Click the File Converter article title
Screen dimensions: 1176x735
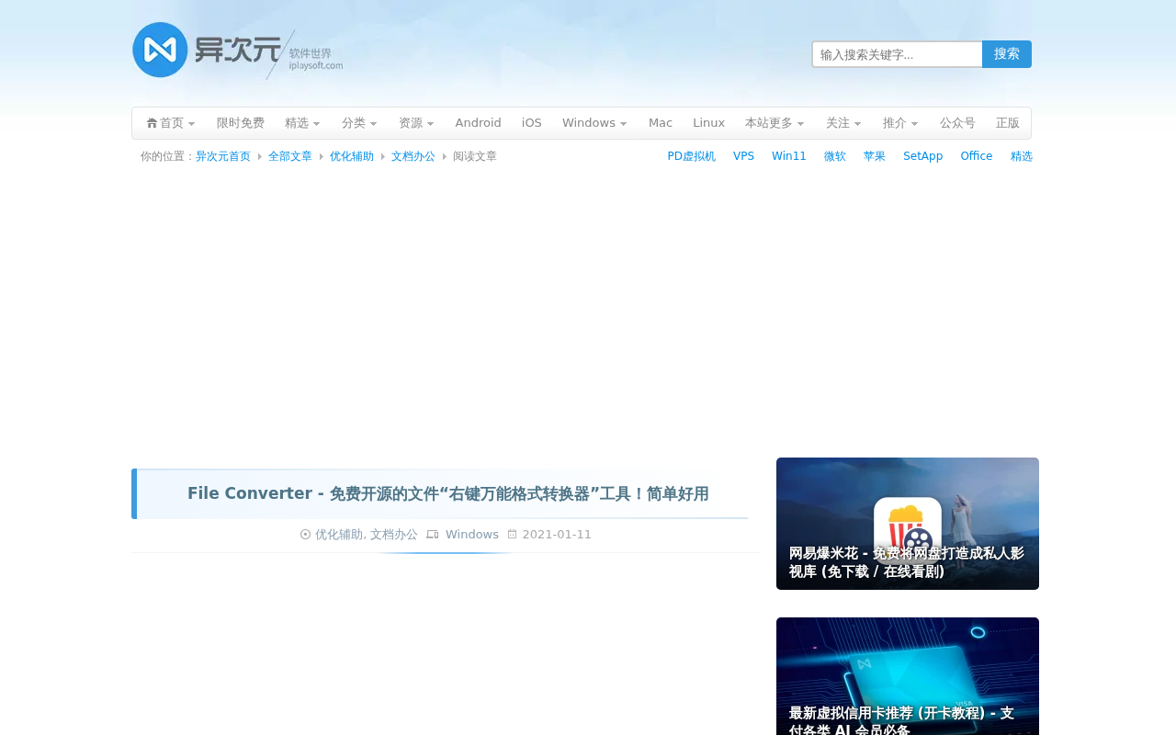click(448, 494)
